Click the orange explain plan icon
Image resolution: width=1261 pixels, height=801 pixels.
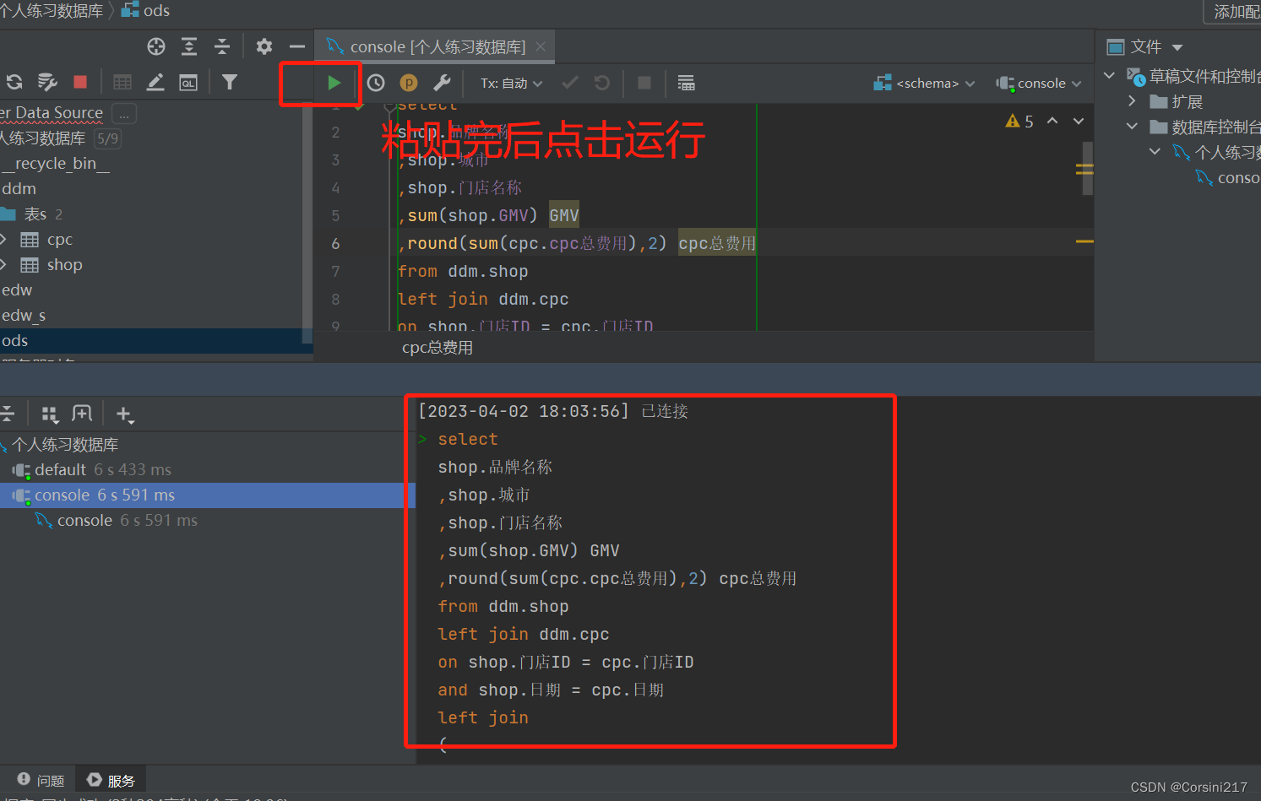tap(409, 83)
